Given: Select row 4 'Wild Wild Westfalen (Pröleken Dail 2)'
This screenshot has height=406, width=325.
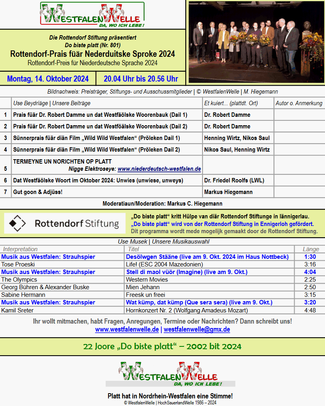Looking at the screenshot, I should pos(96,150).
